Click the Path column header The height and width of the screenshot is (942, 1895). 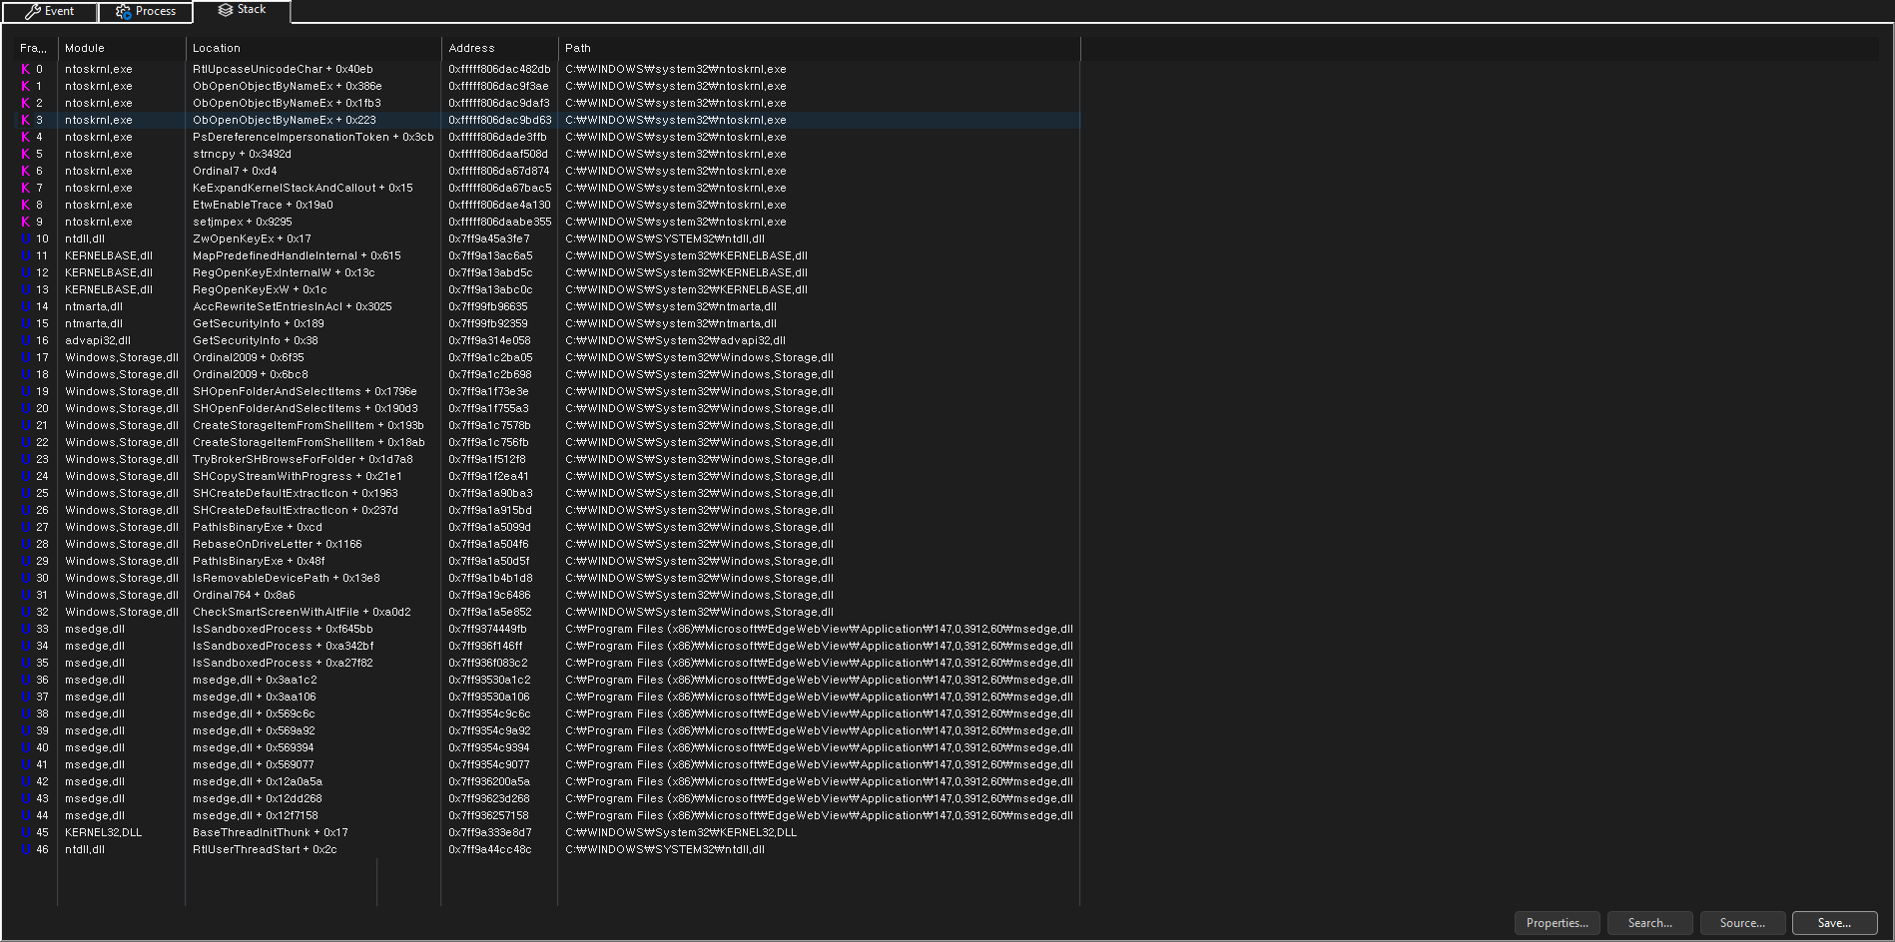[x=819, y=48]
